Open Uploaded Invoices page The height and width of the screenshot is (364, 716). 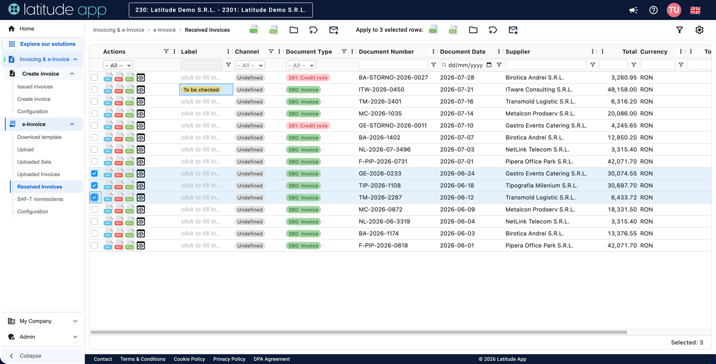click(39, 174)
